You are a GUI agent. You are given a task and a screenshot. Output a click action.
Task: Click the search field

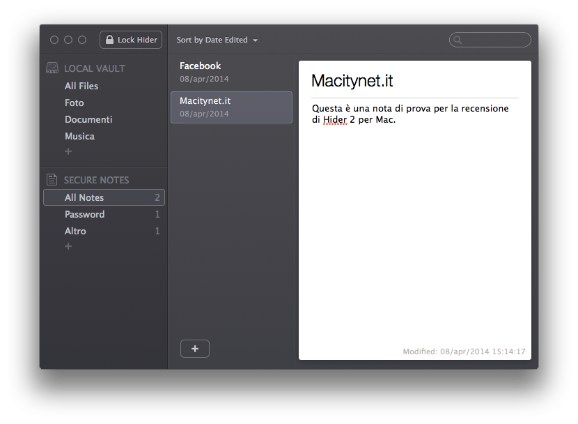490,40
